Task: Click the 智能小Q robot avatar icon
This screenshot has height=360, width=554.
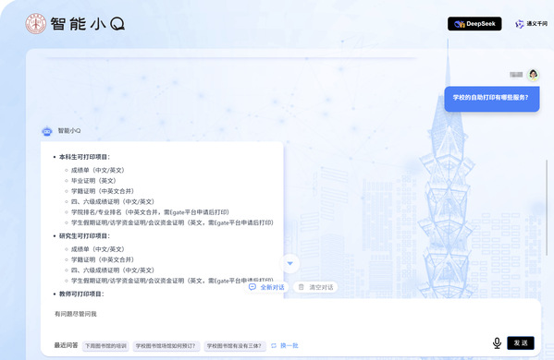Action: click(47, 131)
